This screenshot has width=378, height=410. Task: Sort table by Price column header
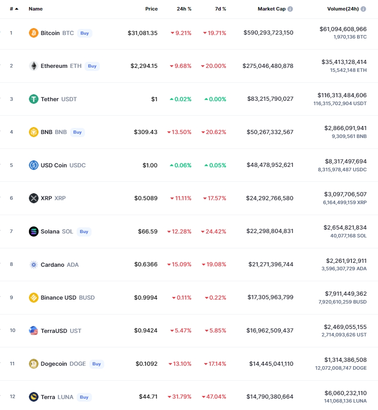152,9
